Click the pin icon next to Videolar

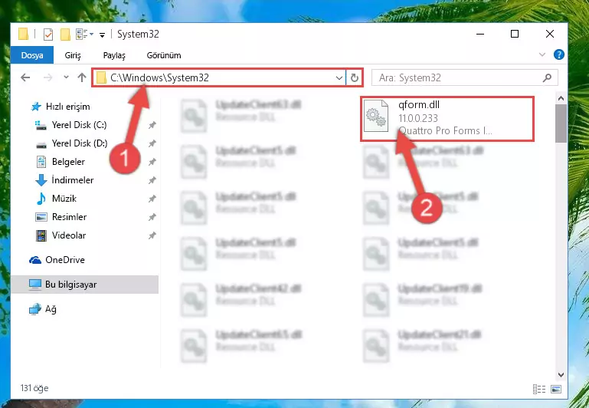(x=152, y=235)
